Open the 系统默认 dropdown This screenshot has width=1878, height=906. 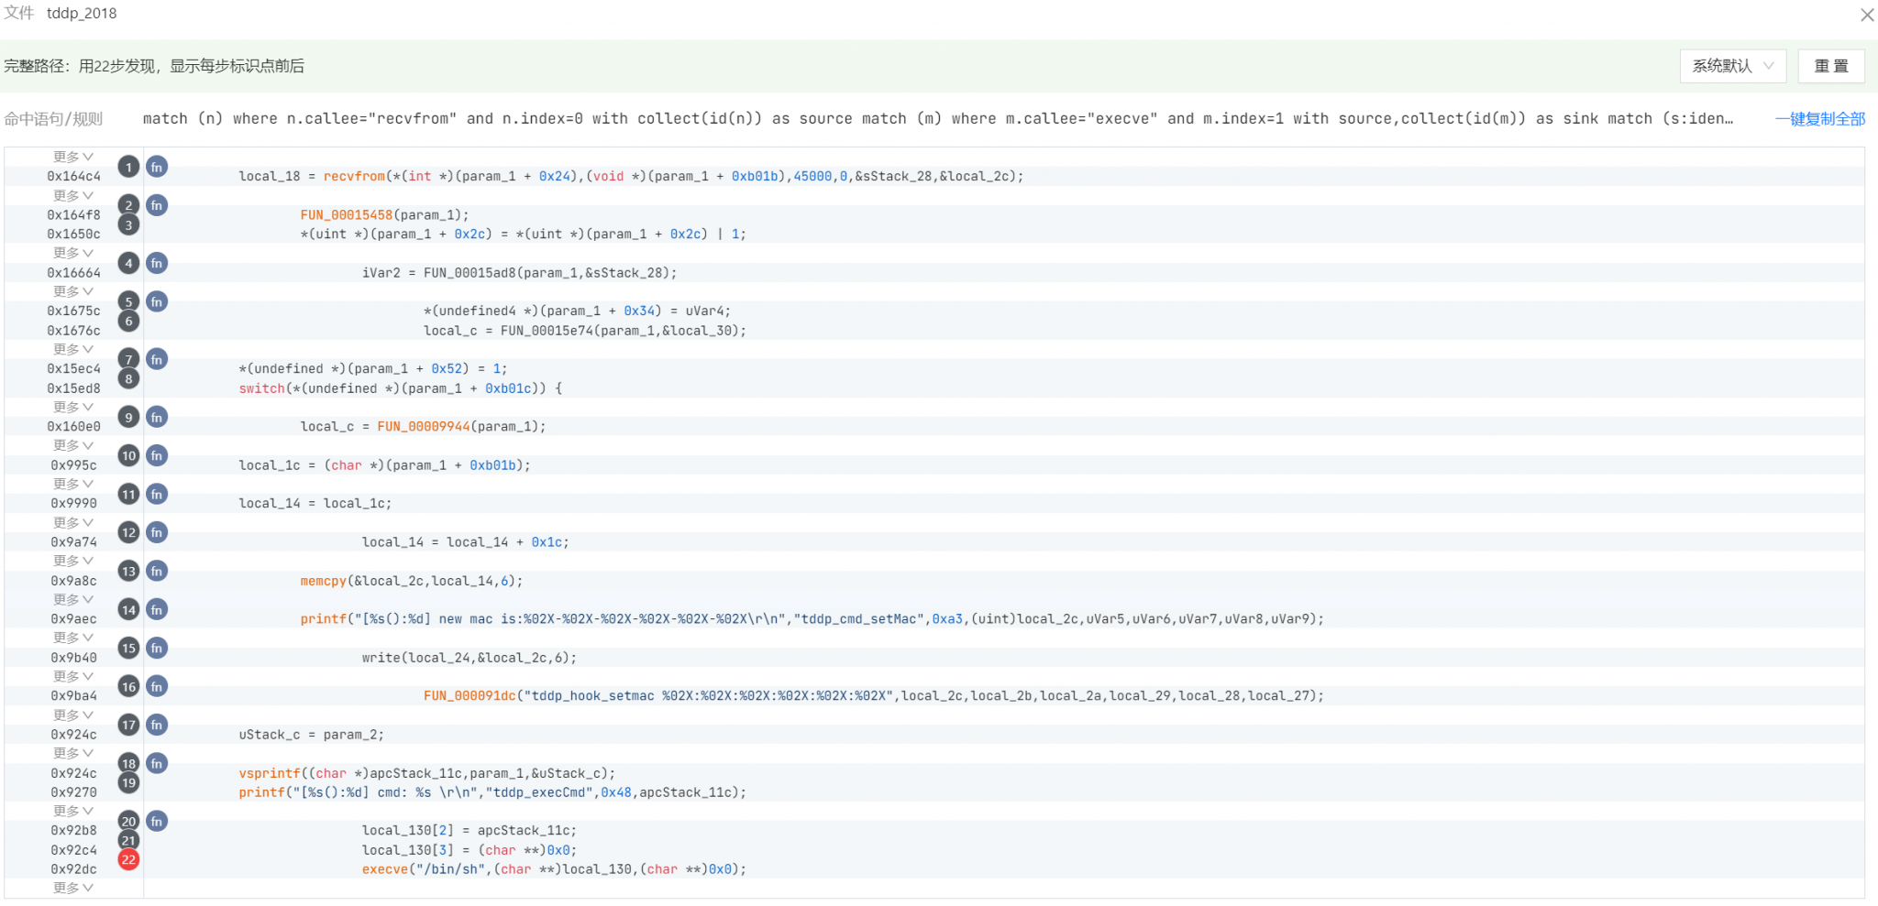point(1732,66)
